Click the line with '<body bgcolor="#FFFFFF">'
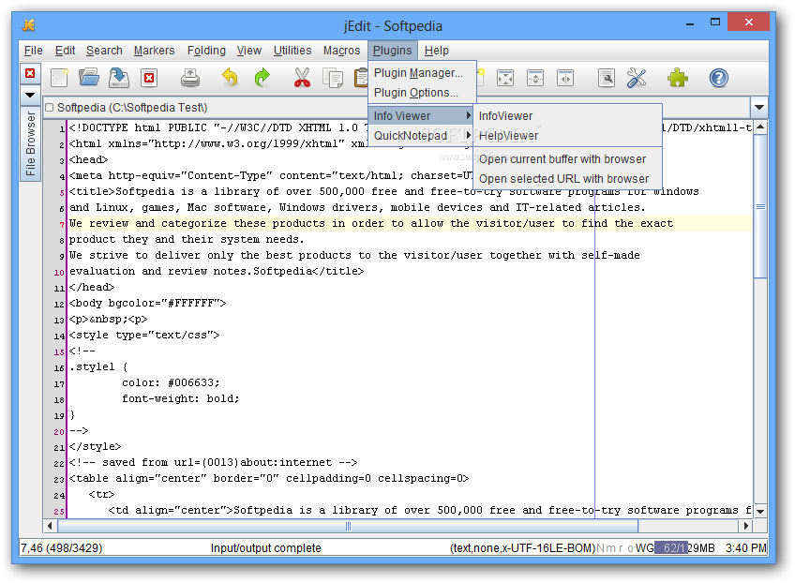 point(147,303)
